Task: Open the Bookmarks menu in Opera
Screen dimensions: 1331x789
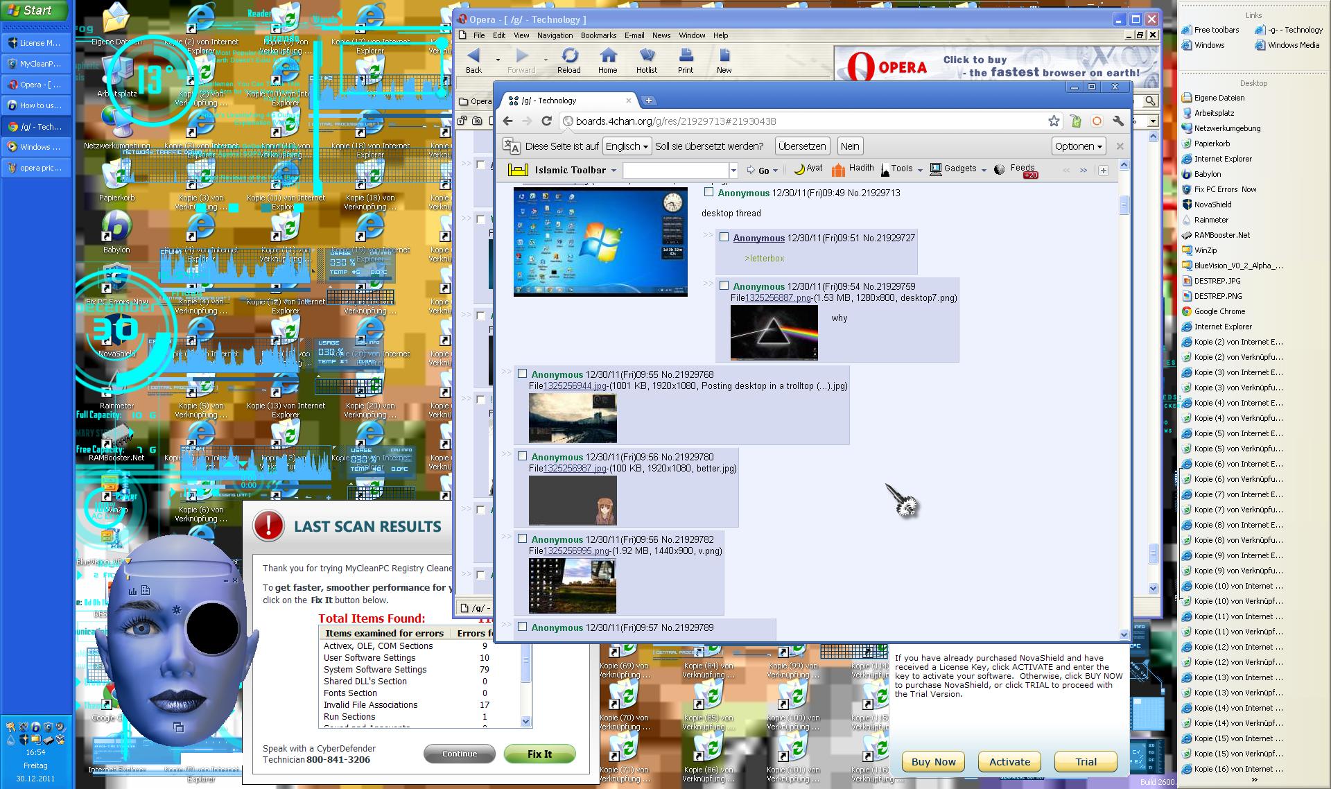Action: coord(598,35)
